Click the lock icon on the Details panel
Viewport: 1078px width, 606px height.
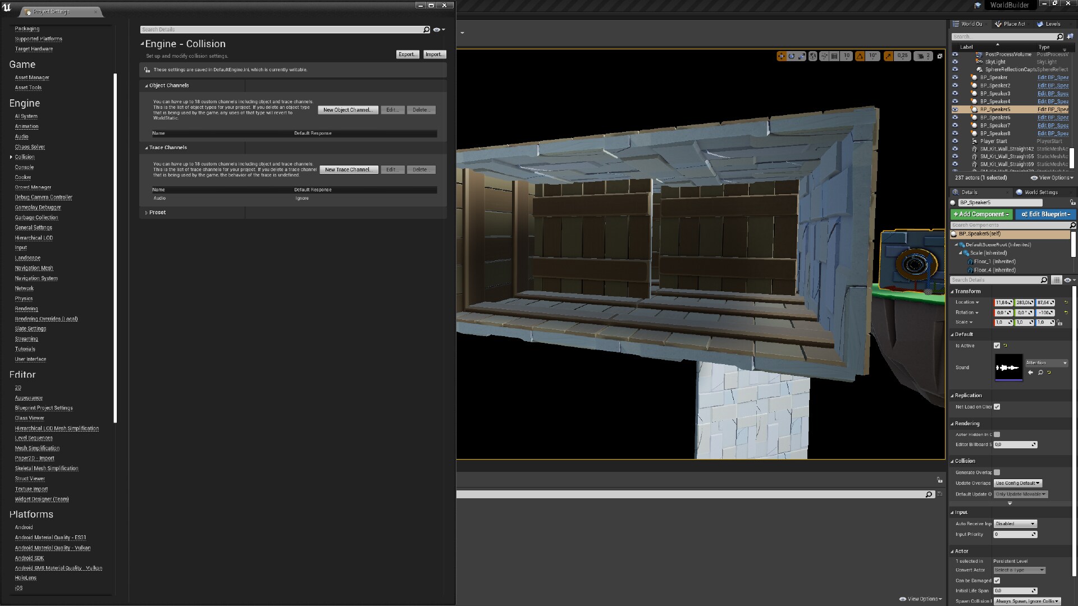pyautogui.click(x=1073, y=202)
